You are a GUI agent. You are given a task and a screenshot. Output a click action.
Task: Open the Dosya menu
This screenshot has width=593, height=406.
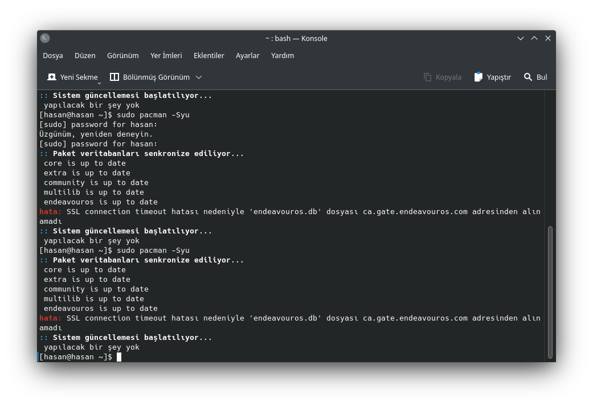(53, 56)
